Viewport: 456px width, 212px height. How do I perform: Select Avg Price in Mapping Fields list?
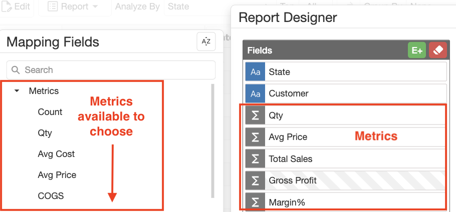57,175
